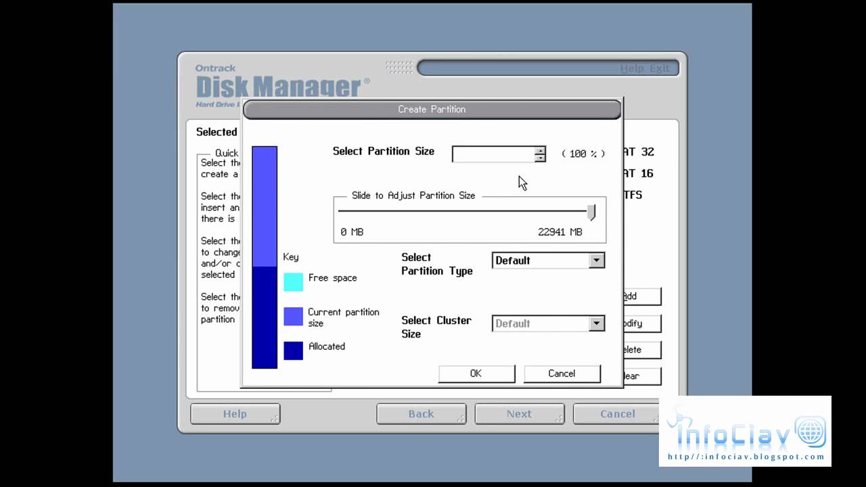The width and height of the screenshot is (866, 487).
Task: Click the partition size slider track
Action: point(463,211)
